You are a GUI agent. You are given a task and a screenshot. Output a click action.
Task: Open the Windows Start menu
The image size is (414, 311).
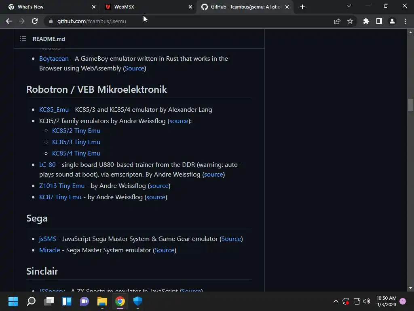pyautogui.click(x=13, y=301)
